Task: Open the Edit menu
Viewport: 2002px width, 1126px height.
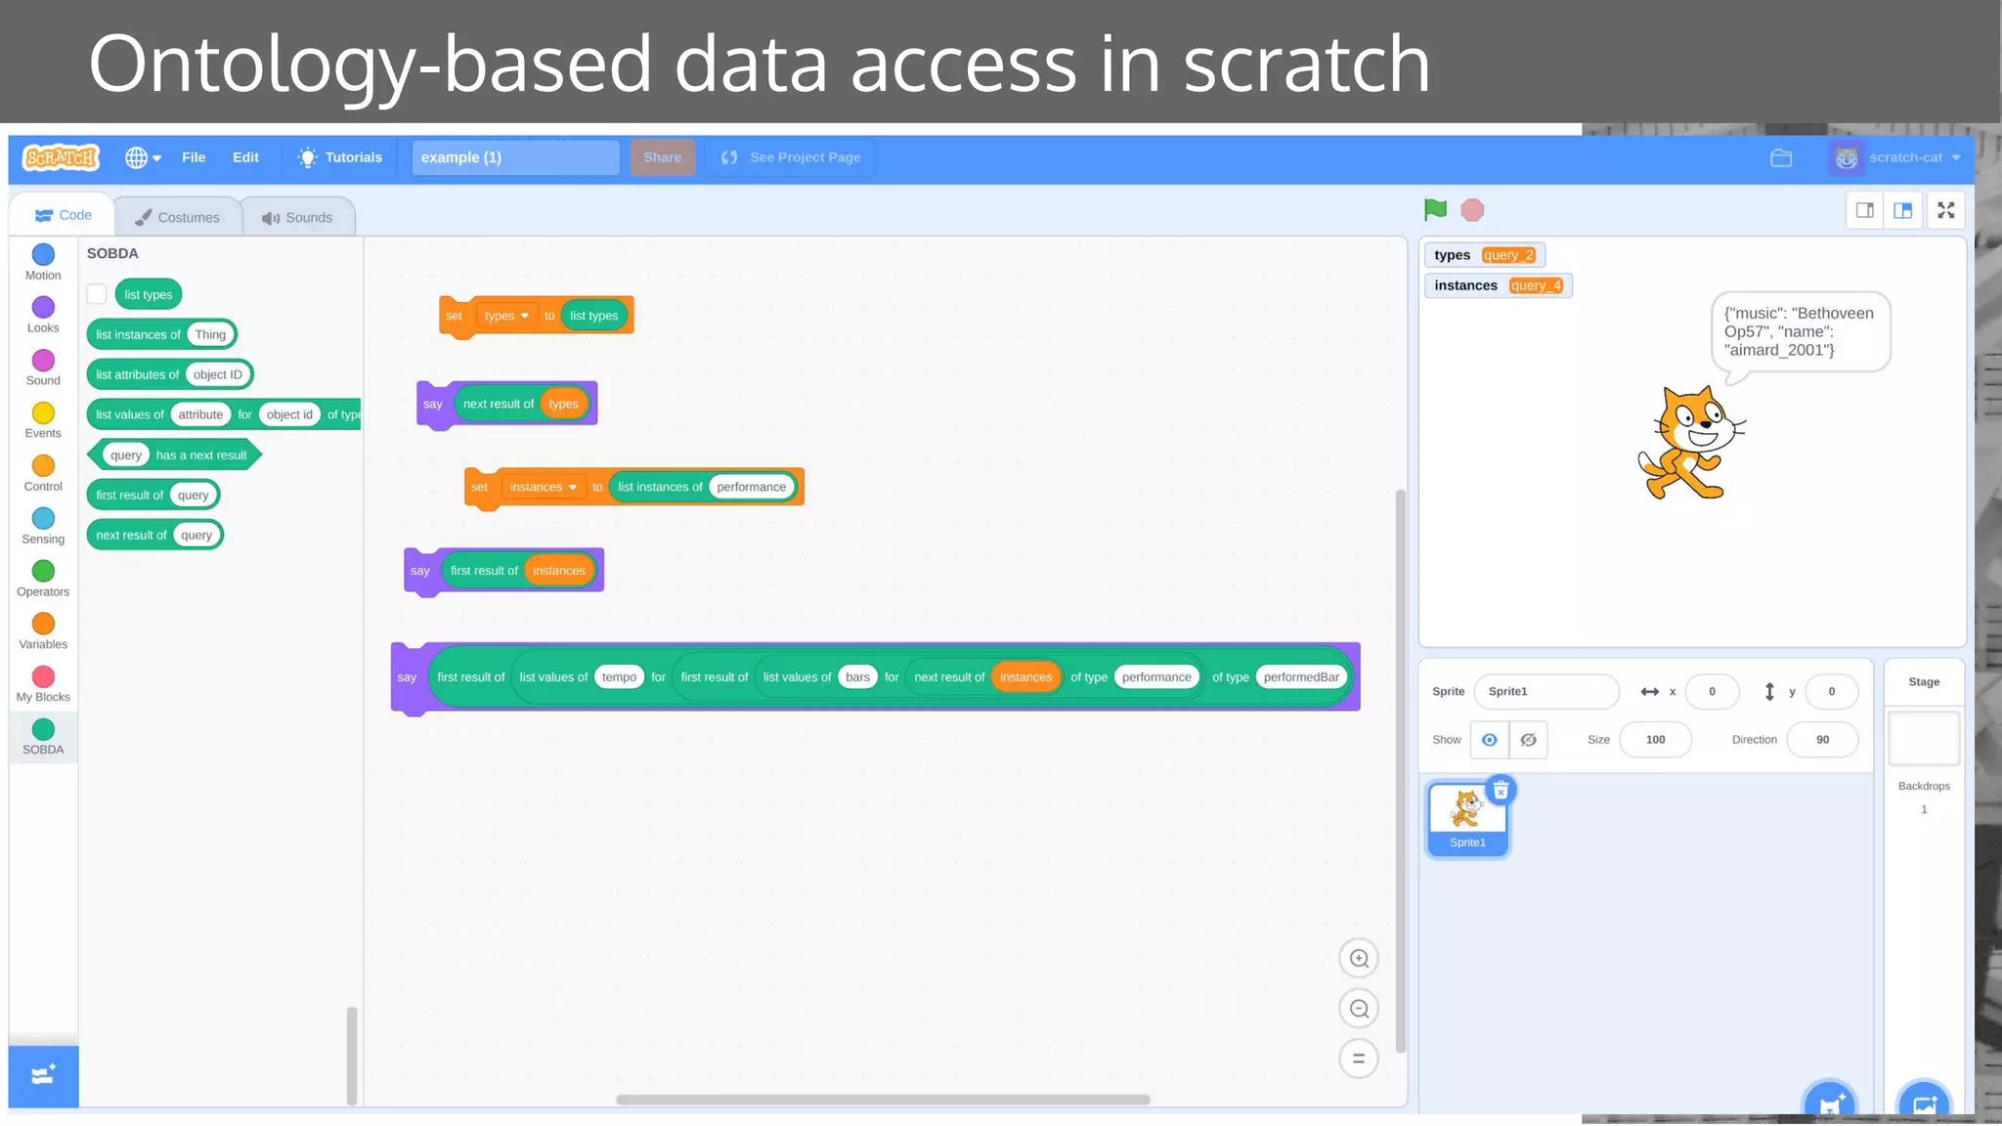Action: (245, 157)
